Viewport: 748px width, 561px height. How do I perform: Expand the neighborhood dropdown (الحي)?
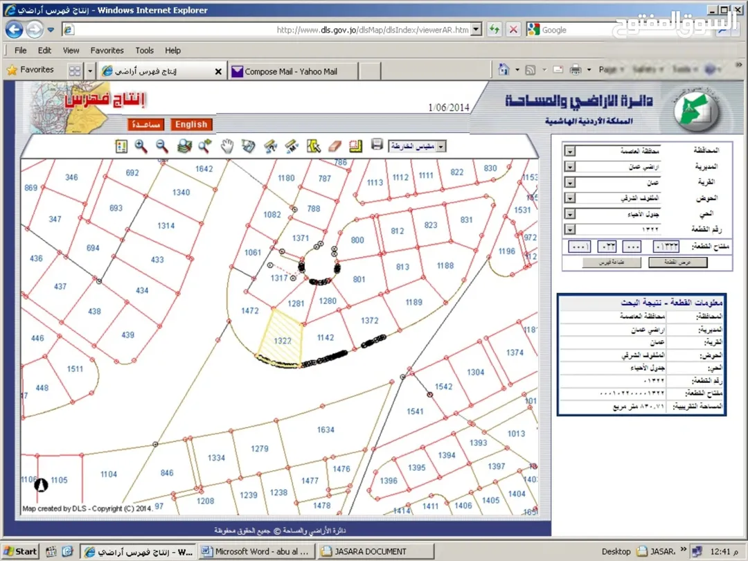click(x=569, y=214)
